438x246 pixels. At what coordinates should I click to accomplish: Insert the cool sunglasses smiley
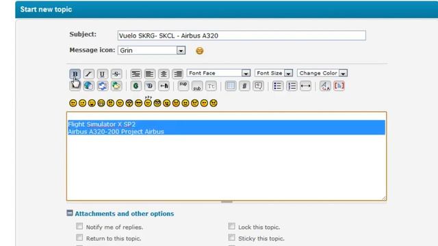point(138,103)
